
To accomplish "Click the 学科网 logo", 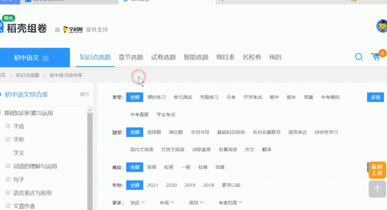I will [x=73, y=29].
